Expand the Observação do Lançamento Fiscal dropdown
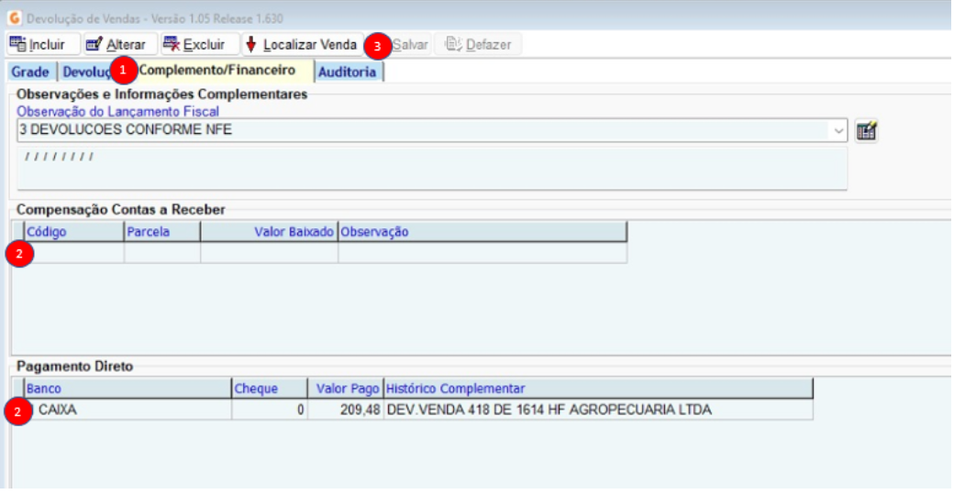This screenshot has height=494, width=954. [x=838, y=131]
